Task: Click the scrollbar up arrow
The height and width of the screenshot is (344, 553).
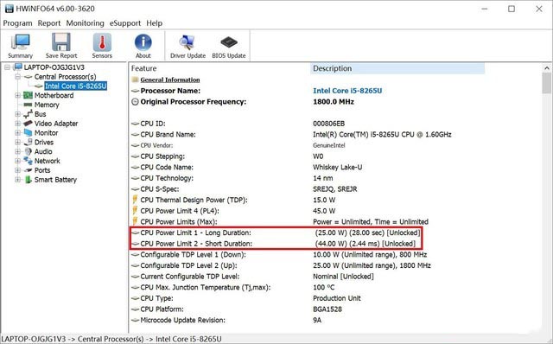Action: [547, 68]
